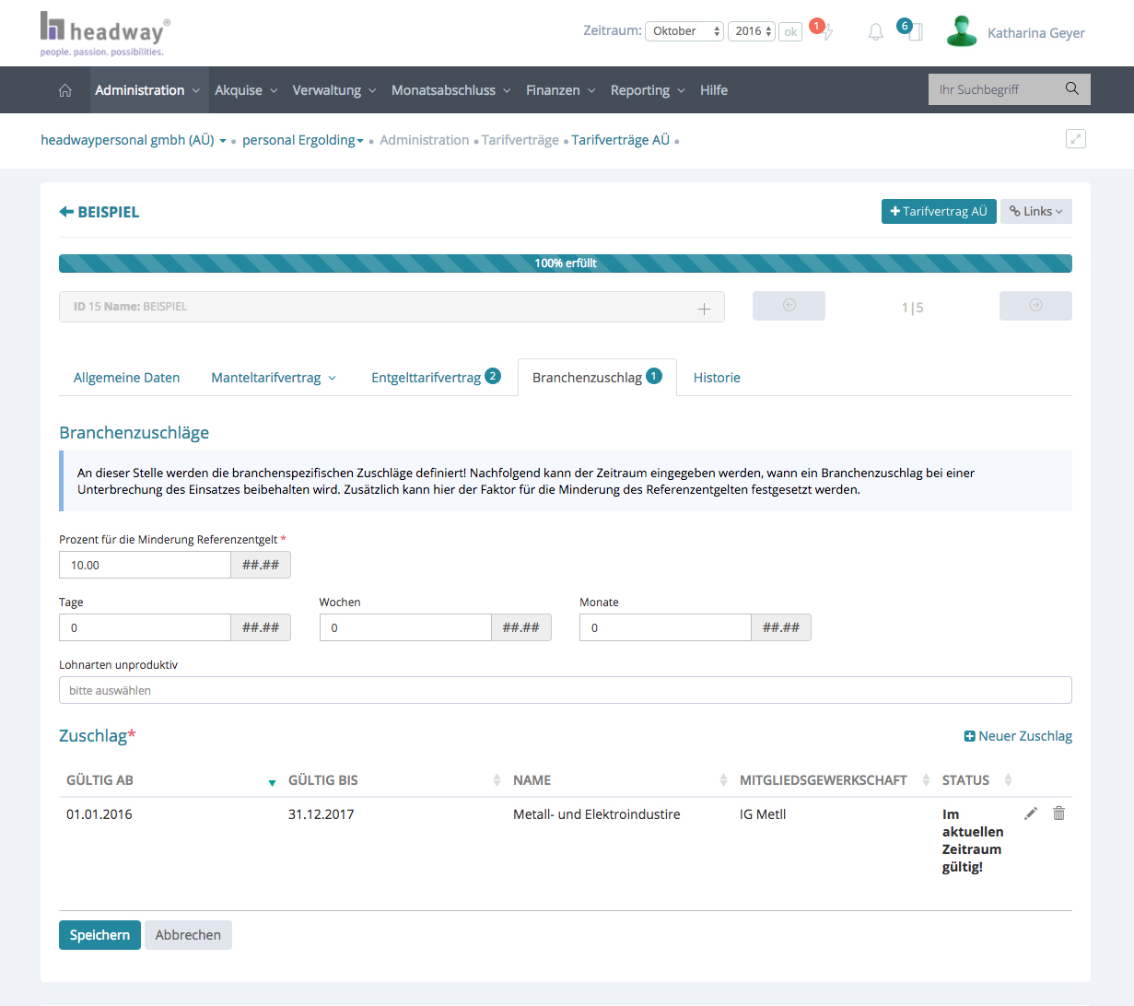Click the lightning bolt alerts icon
This screenshot has width=1134, height=1006.
(827, 32)
